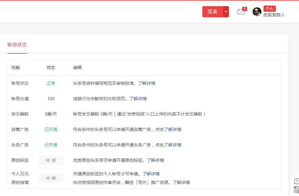Viewport: 299px width, 196px height.
Task: Open 了解详情 for 头条广告
Action: coord(173,145)
